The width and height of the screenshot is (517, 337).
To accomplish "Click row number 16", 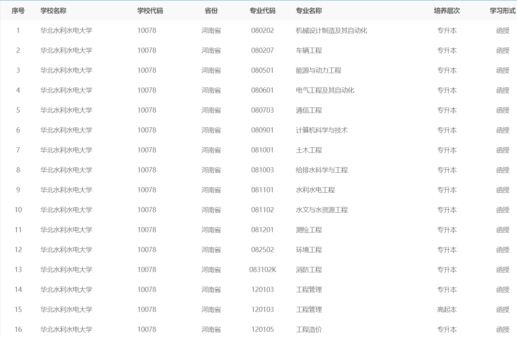I will point(18,330).
